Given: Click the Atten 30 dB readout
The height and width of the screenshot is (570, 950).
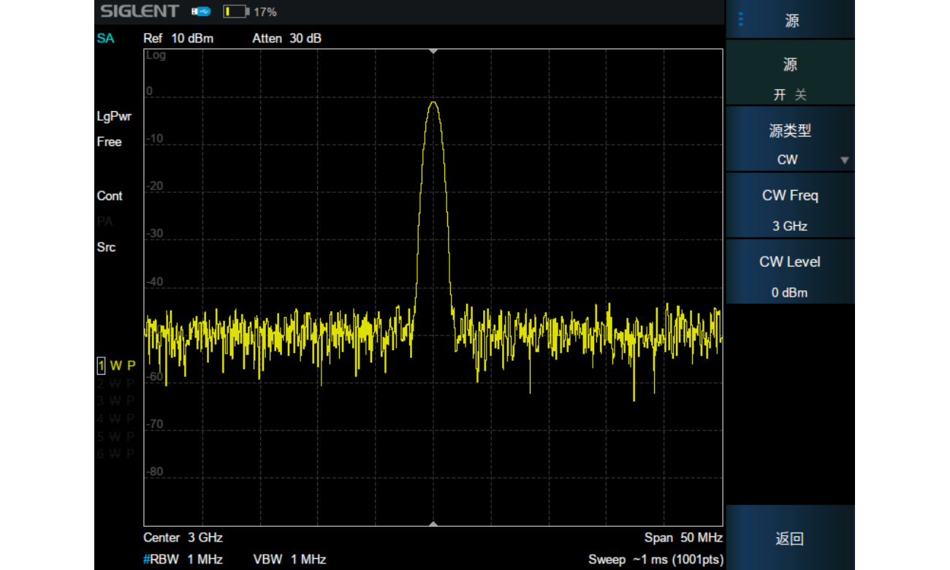Looking at the screenshot, I should pos(286,38).
